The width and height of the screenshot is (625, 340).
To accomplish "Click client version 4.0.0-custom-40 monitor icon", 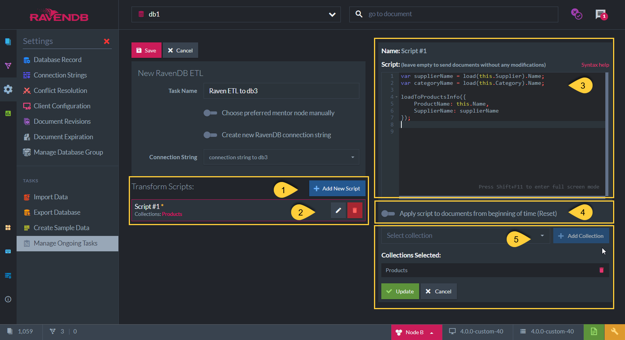I will point(453,332).
